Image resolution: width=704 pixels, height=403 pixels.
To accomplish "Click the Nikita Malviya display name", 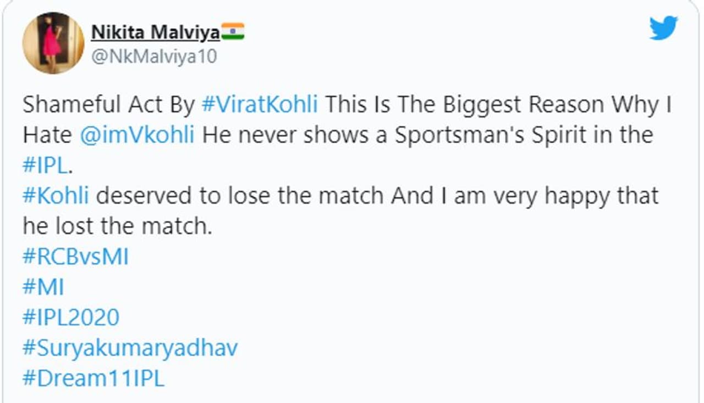I will (155, 32).
